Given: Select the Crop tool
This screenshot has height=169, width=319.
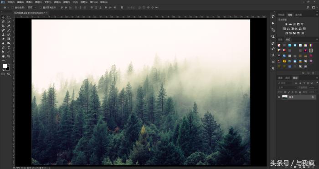Looking at the screenshot, I should point(3,26).
